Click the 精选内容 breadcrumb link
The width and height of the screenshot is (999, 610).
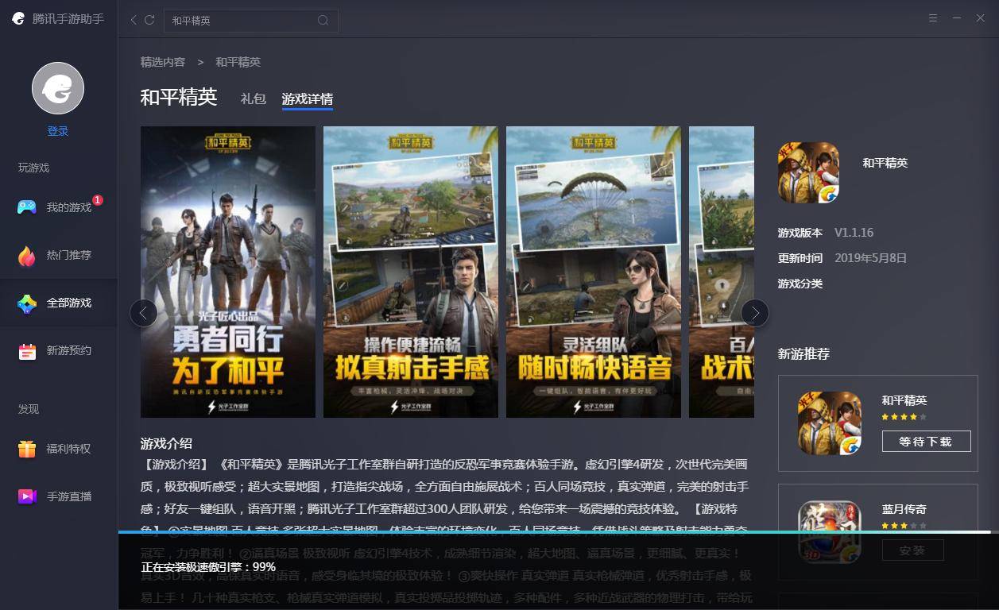pyautogui.click(x=163, y=62)
